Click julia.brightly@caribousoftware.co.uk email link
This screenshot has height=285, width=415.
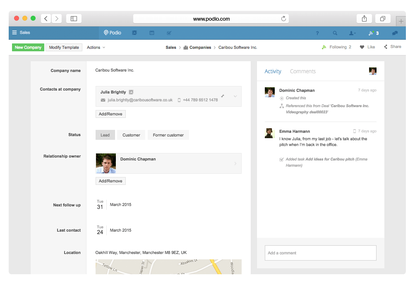tap(140, 100)
